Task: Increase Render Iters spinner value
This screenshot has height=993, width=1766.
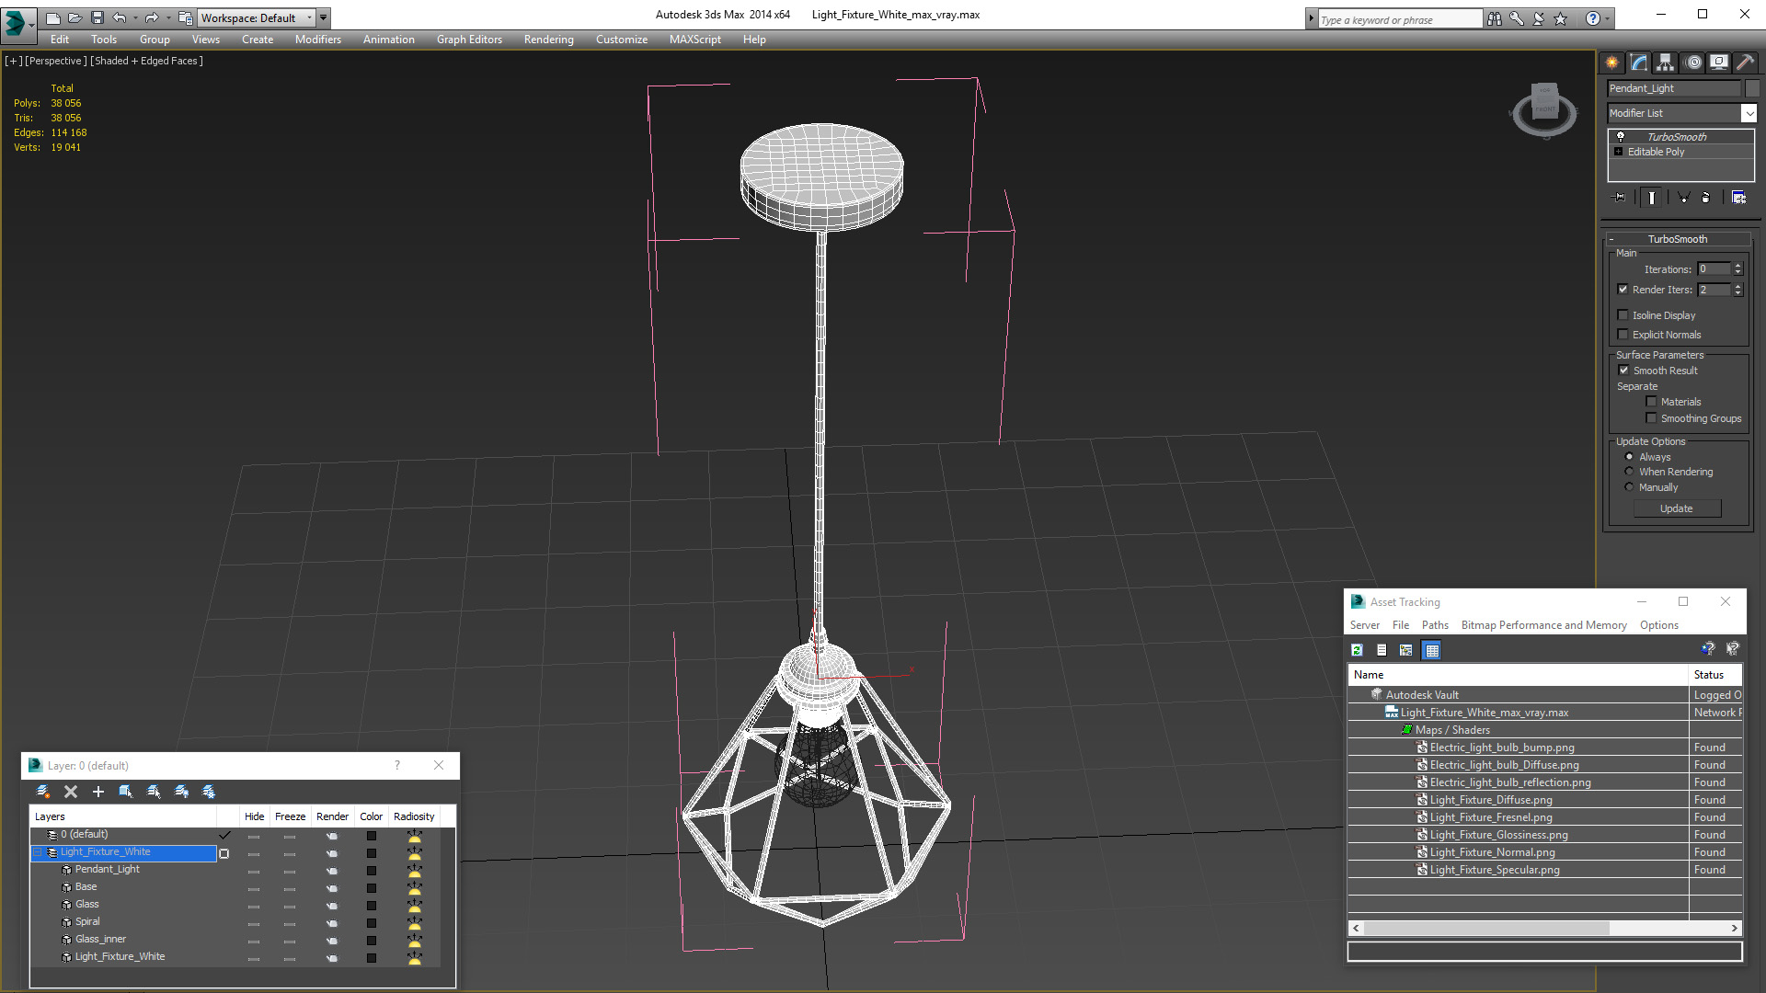Action: (1738, 286)
